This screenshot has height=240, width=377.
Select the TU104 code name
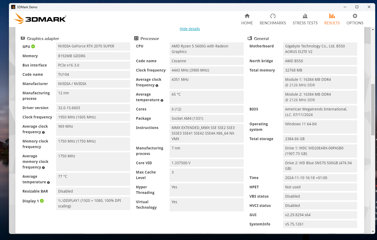[x=93, y=74]
